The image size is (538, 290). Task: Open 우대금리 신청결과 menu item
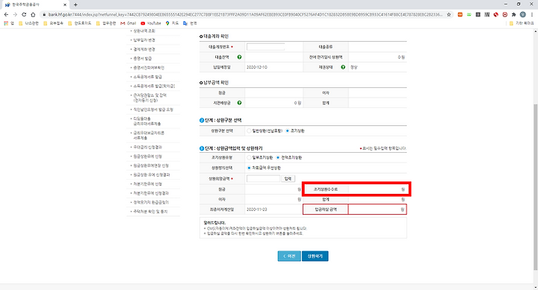coord(147,147)
